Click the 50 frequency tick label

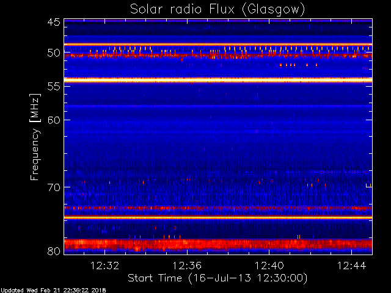[x=54, y=53]
